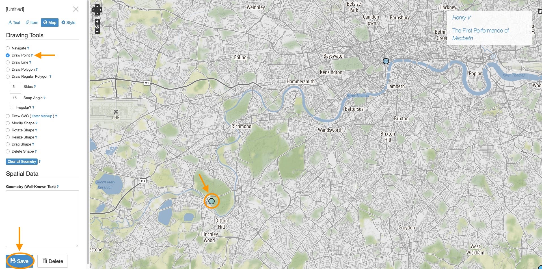Viewport: 542px width, 269px height.
Task: Click the Well-Known Text geometry textarea
Action: (x=42, y=219)
